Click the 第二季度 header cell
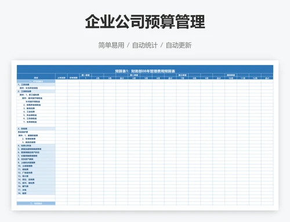Image resolution: width=290 pixels, height=222 pixels. click(x=134, y=75)
